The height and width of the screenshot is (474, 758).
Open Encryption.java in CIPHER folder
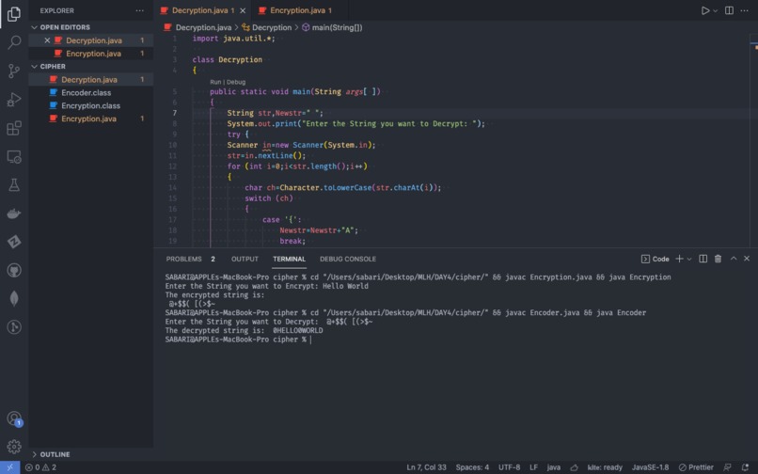91,118
